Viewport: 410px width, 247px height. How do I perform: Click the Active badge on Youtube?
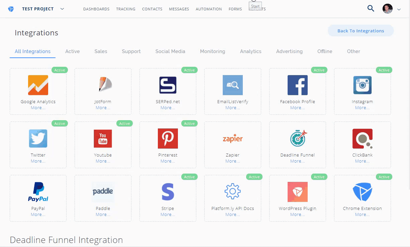[x=124, y=123]
